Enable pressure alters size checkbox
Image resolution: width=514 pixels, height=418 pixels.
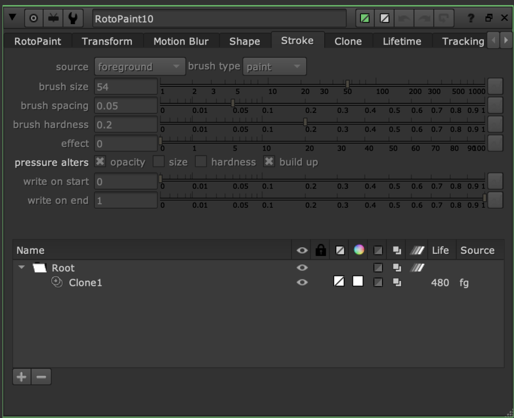159,161
